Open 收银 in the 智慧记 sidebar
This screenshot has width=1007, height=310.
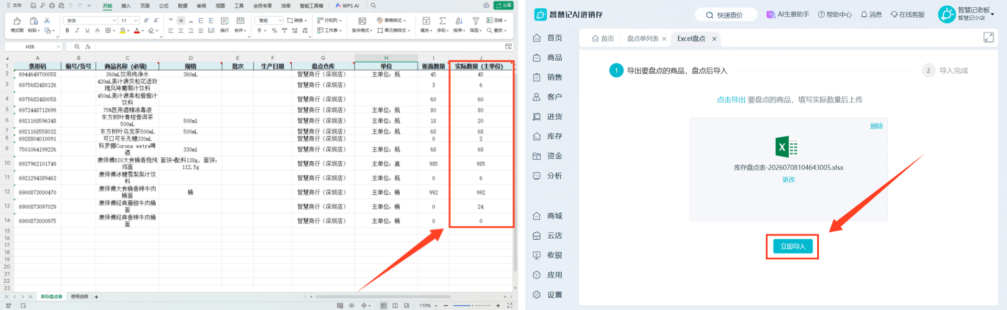549,255
